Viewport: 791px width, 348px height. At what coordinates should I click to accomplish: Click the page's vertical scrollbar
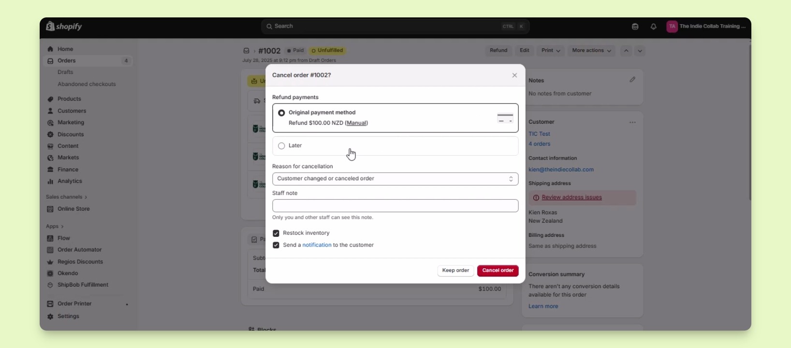click(x=749, y=122)
